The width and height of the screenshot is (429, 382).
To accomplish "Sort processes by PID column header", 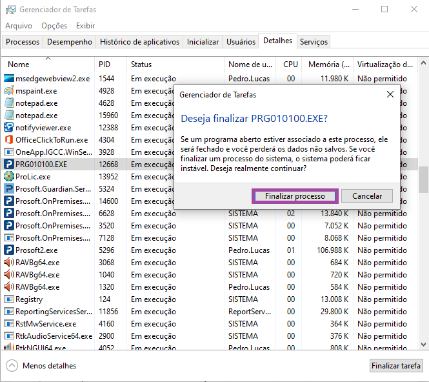I will tap(105, 65).
